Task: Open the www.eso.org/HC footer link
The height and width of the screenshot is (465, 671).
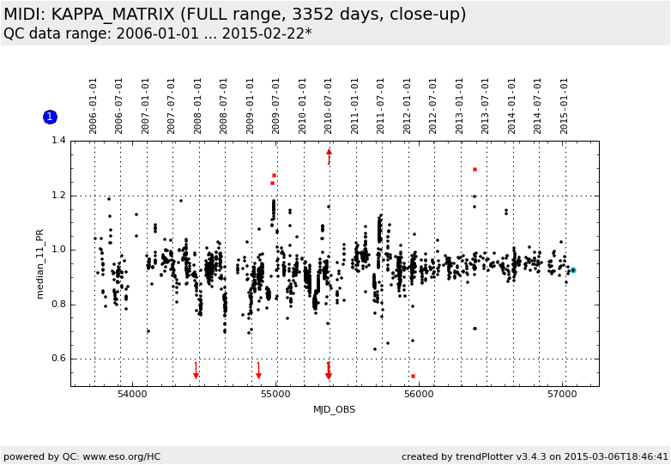Action: (121, 456)
